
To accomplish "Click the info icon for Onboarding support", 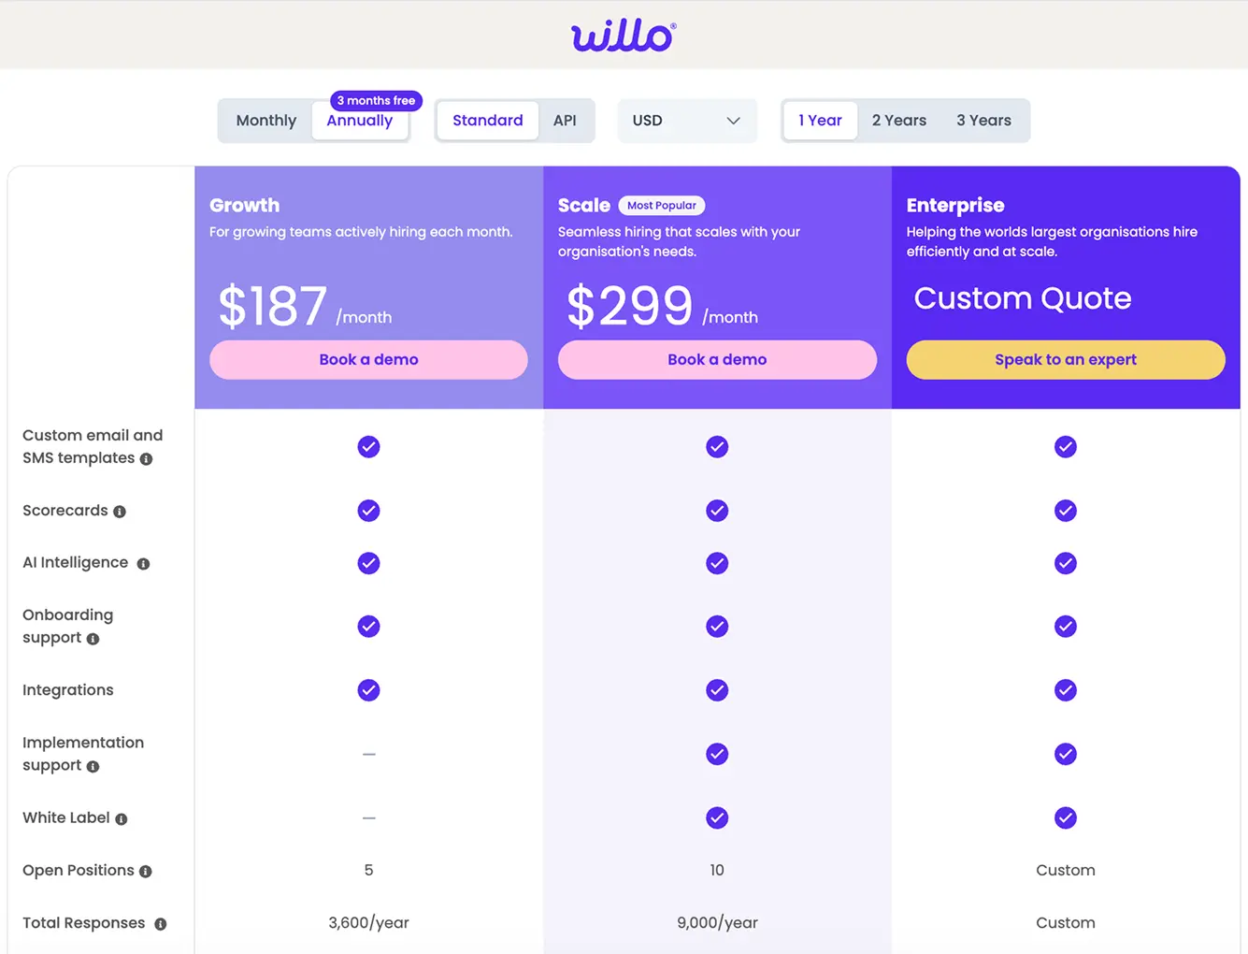I will coord(93,639).
